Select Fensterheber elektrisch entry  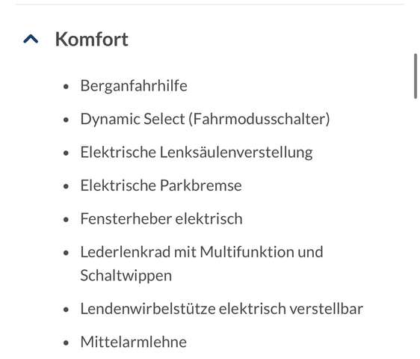click(x=161, y=219)
